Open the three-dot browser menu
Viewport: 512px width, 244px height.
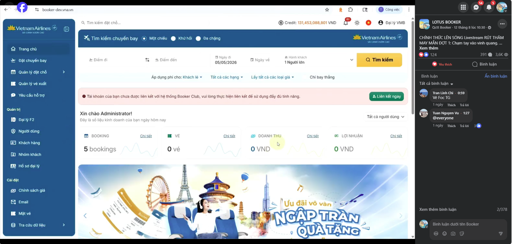pyautogui.click(x=409, y=10)
